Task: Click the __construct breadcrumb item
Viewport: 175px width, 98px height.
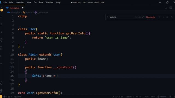Action: [43, 13]
